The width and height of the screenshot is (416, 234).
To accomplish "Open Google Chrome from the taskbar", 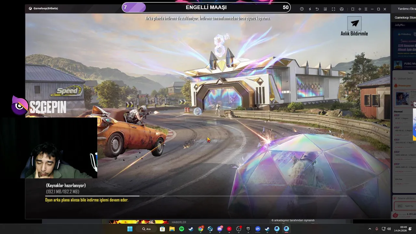I will (201, 229).
